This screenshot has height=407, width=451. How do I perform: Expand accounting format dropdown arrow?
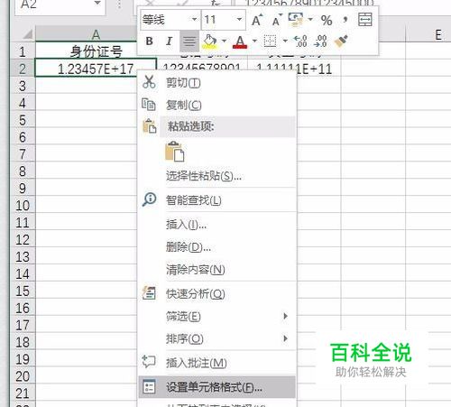tap(310, 20)
